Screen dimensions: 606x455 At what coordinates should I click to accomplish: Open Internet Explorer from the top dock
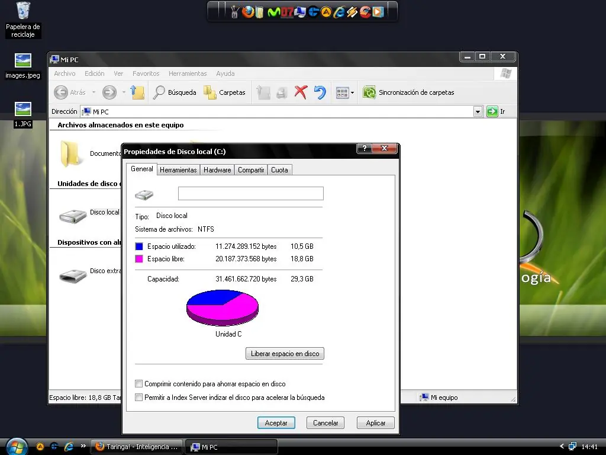[x=339, y=12]
